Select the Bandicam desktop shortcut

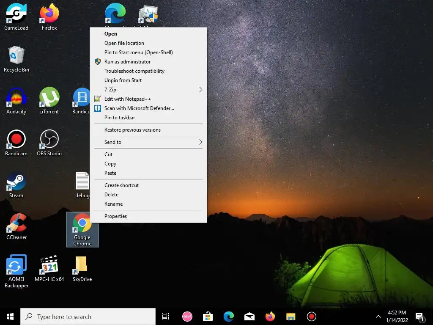16,143
